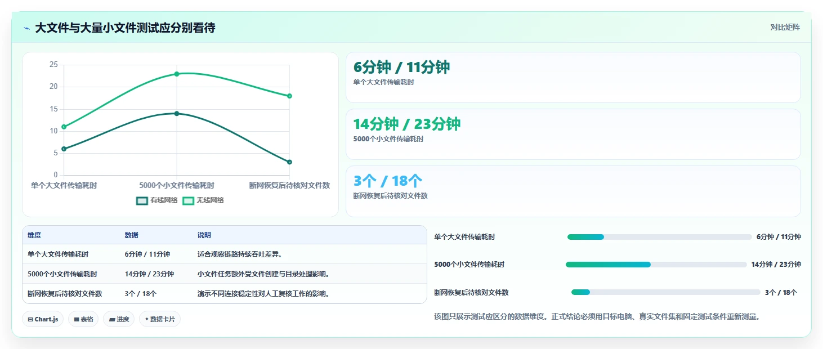Click x-axis label 断网恢复后待核对文件数
823x349 pixels.
click(x=289, y=185)
